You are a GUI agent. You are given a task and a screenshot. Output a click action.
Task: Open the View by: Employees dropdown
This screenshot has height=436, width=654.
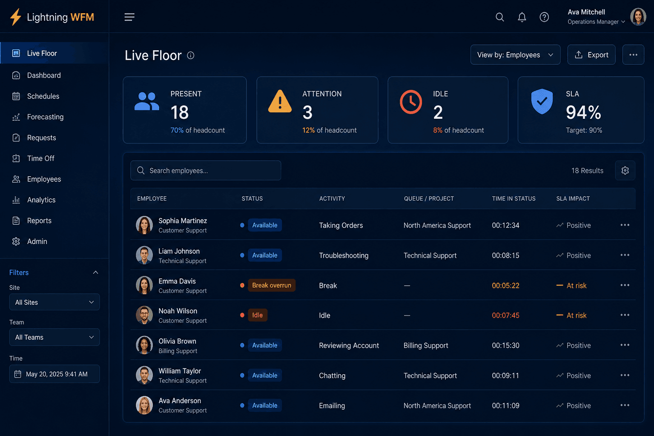[515, 55]
